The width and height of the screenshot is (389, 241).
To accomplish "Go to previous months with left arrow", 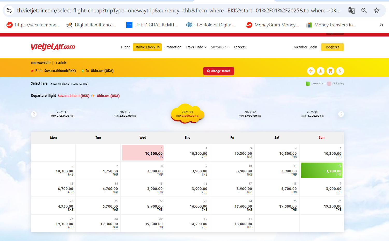I will pyautogui.click(x=34, y=114).
